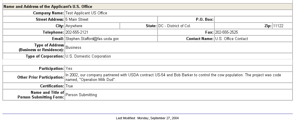Select the "U.S. Domestic Corporation" value

(x=88, y=56)
